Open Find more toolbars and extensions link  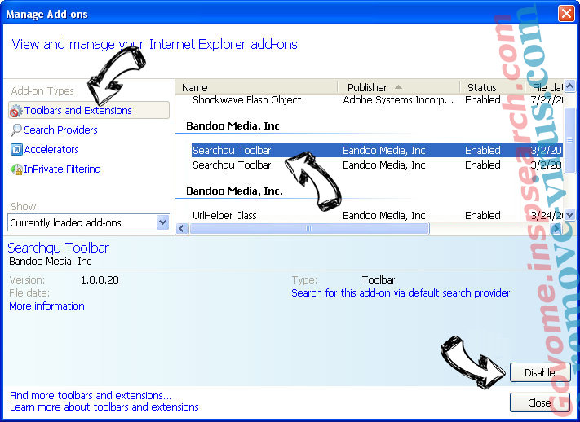click(x=91, y=396)
